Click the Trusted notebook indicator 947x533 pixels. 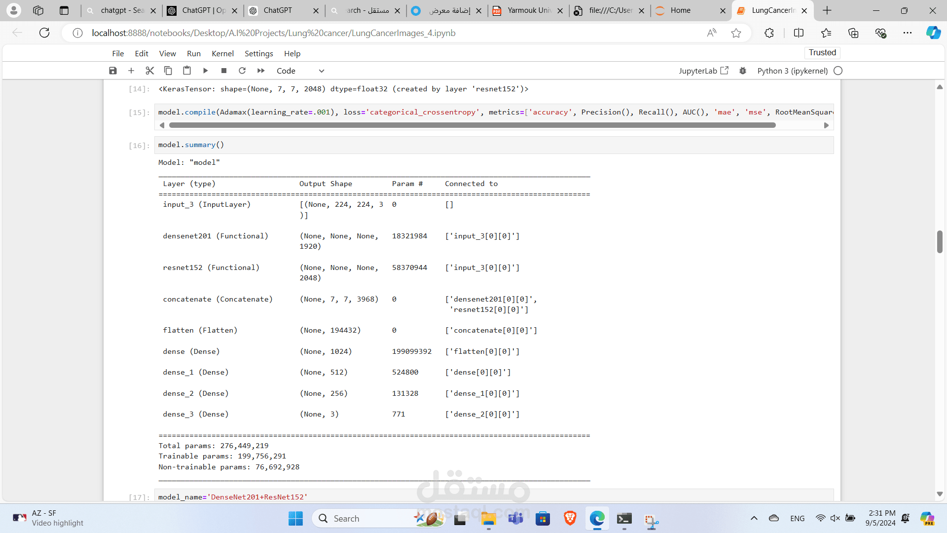[x=822, y=52]
